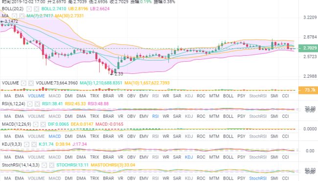Choose TRIX in the KDJ panel's indicator row
318x181 pixels.
(x=94, y=157)
